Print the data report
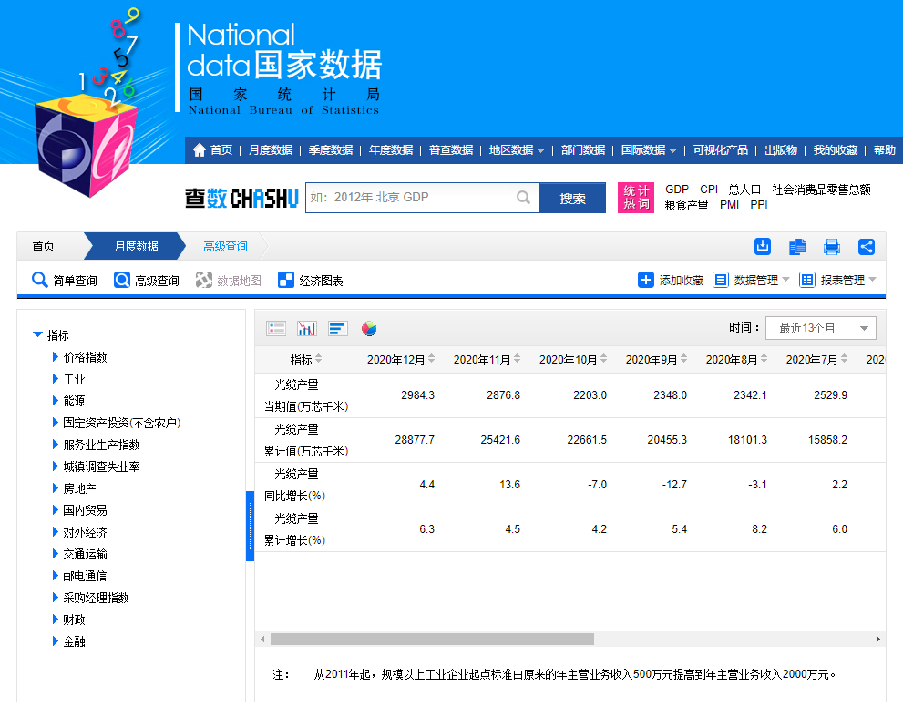This screenshot has height=707, width=903. pos(832,246)
